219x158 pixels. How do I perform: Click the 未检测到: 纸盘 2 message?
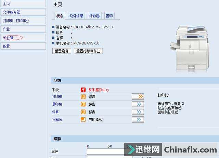(171, 104)
